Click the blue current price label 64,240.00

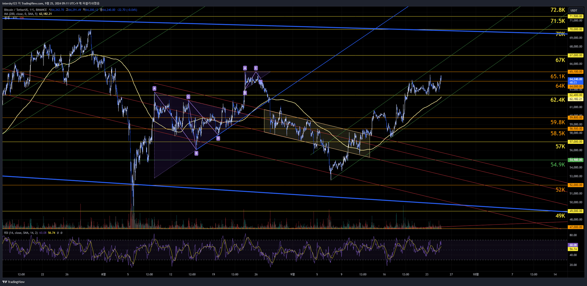(x=576, y=79)
